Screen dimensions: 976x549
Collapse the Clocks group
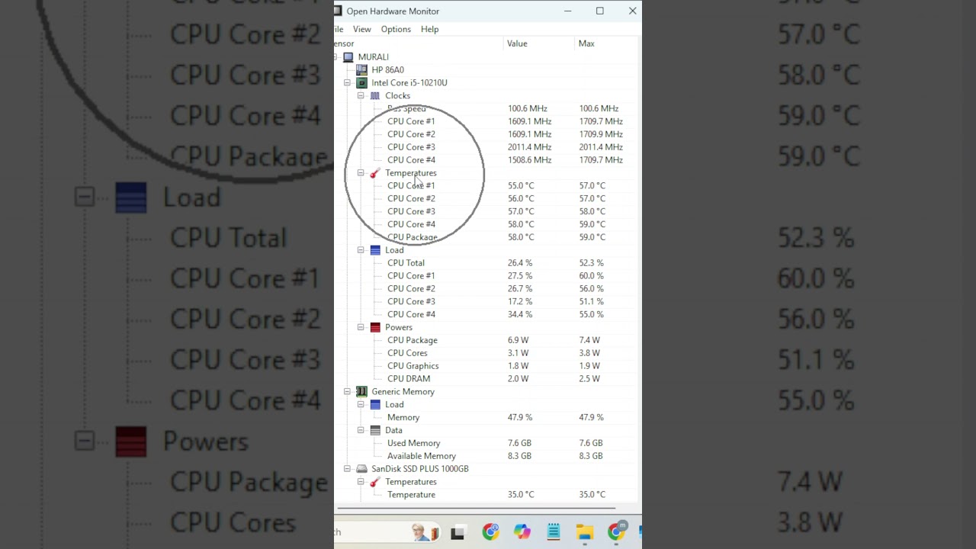point(361,96)
